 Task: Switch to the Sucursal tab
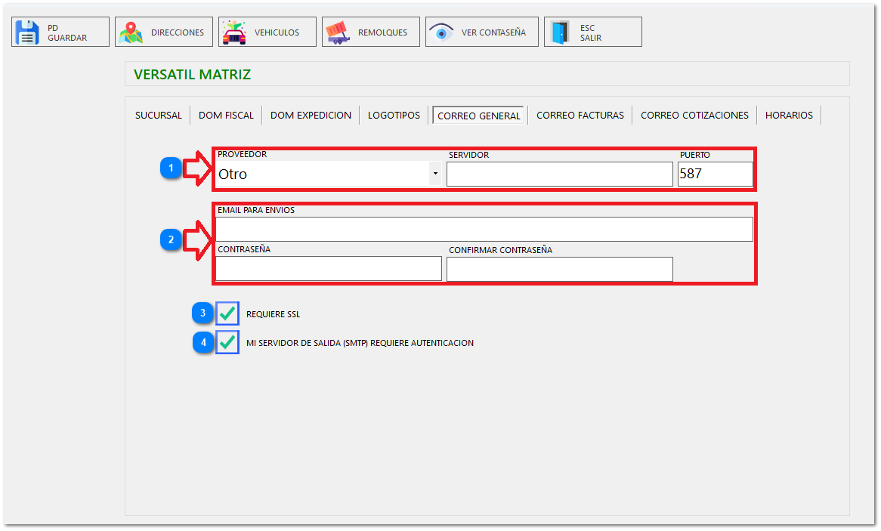pos(159,116)
